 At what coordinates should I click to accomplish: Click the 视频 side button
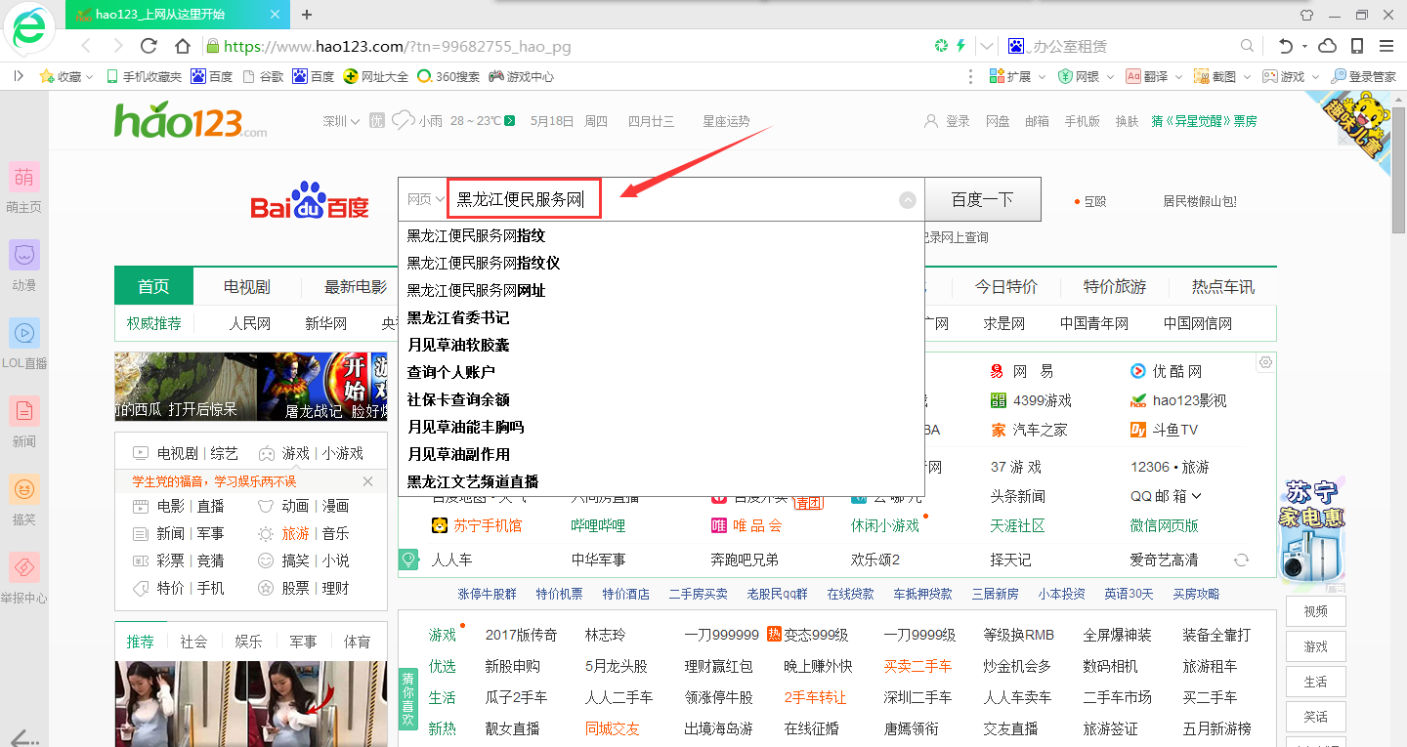click(1315, 611)
